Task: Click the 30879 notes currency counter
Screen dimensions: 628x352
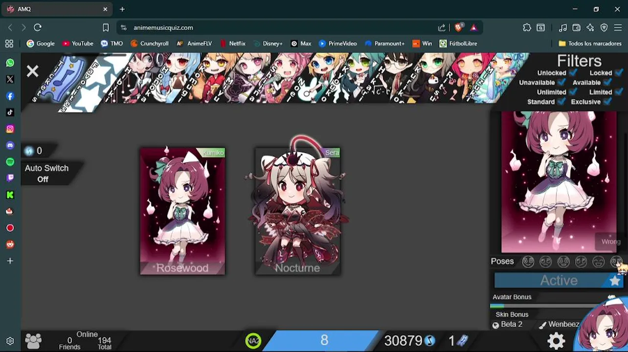Action: pos(410,341)
